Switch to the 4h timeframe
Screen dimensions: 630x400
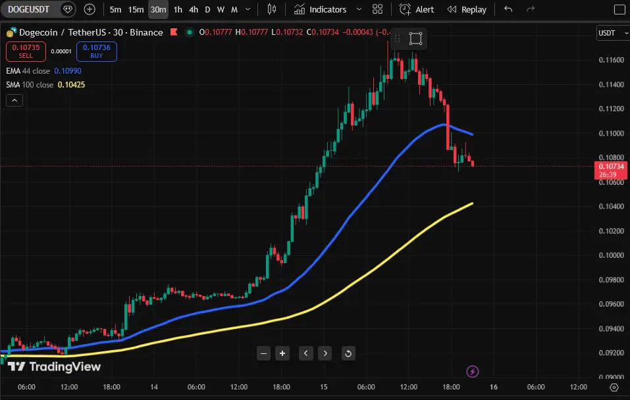(194, 9)
